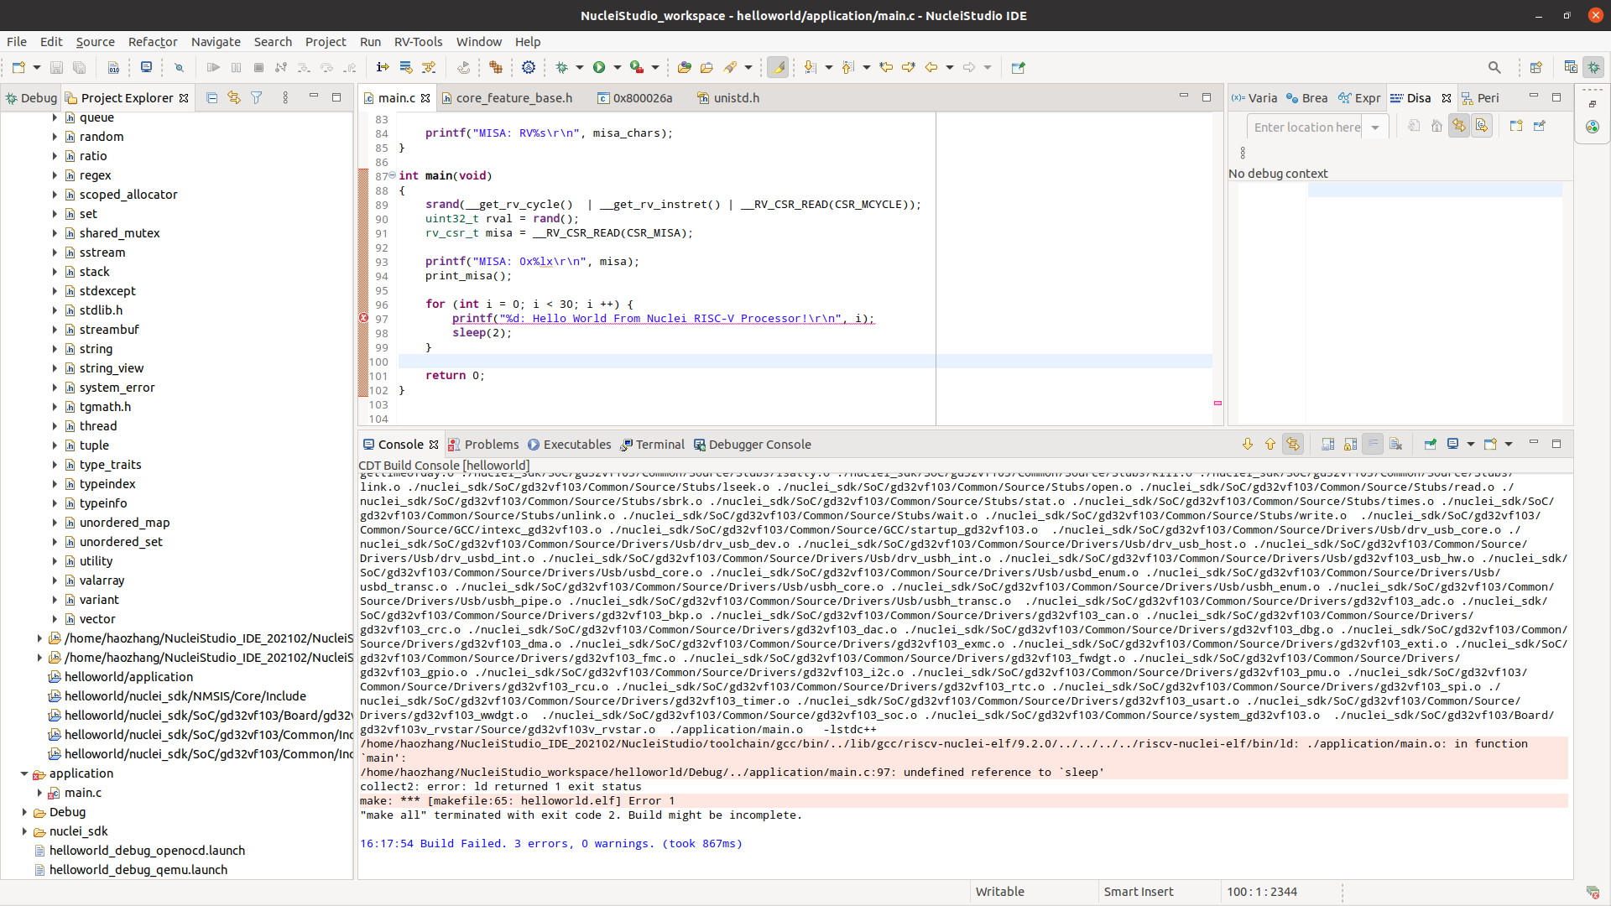The width and height of the screenshot is (1611, 906).
Task: Click the Open Perspective icon
Action: (1536, 68)
